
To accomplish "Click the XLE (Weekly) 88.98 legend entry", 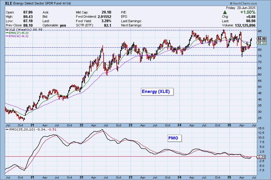I will click(24, 29).
